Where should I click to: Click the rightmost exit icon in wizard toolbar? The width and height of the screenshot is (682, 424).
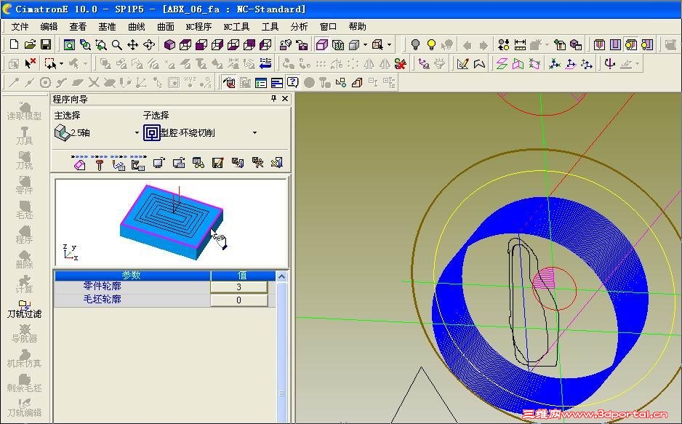[276, 163]
